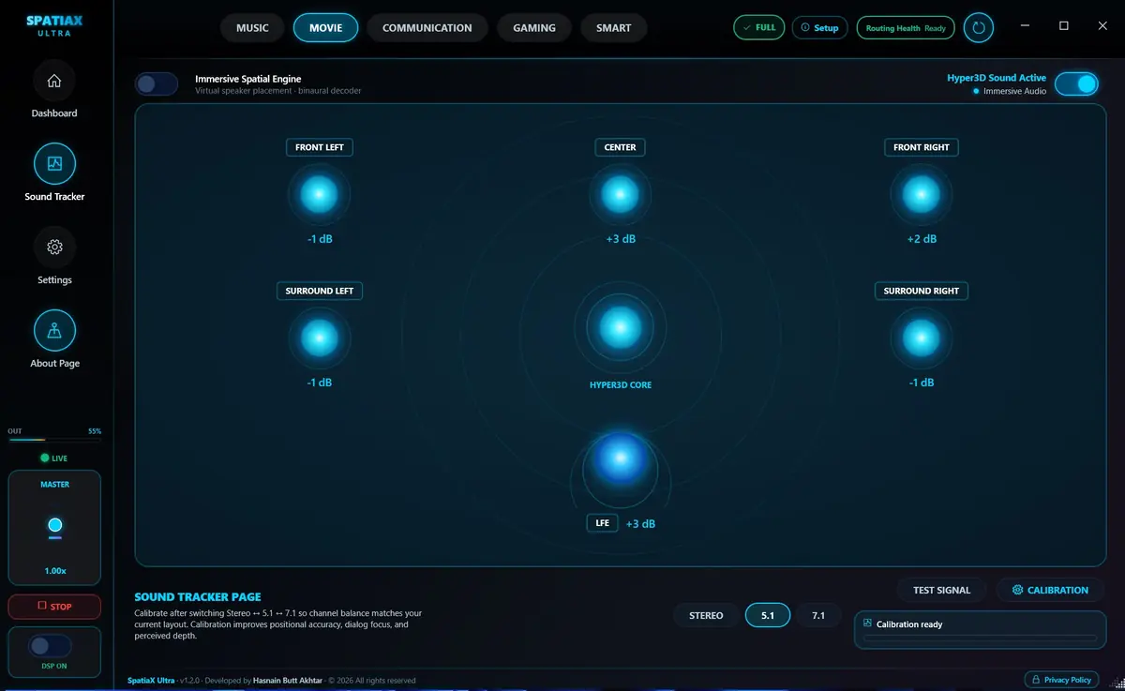Click the info icon on Setup button

tap(804, 27)
